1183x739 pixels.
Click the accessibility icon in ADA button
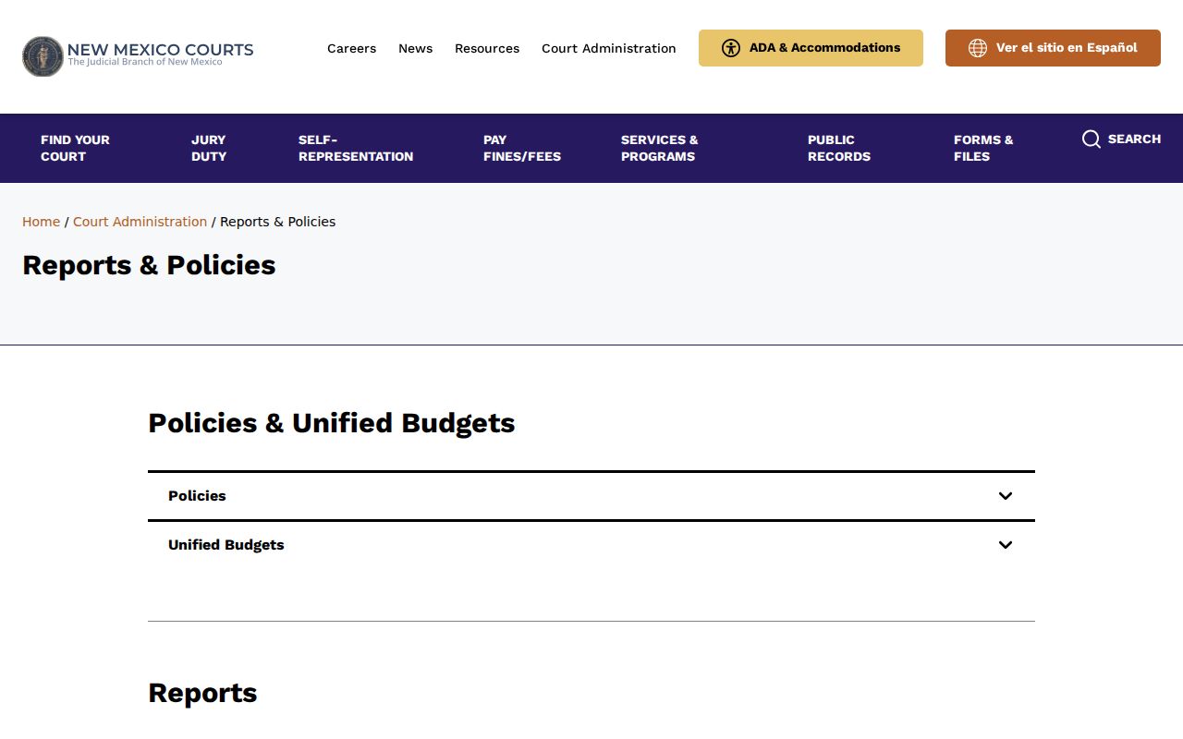pyautogui.click(x=731, y=48)
